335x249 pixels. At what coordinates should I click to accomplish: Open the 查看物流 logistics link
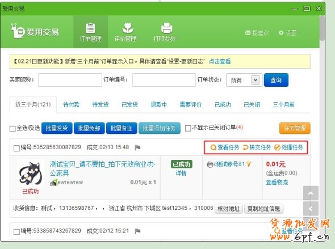coord(277,182)
